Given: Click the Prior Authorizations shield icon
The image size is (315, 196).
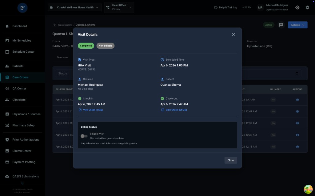Looking at the screenshot, I should pyautogui.click(x=7, y=140).
